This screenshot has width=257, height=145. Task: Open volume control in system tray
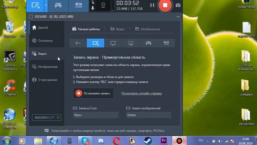(220, 141)
